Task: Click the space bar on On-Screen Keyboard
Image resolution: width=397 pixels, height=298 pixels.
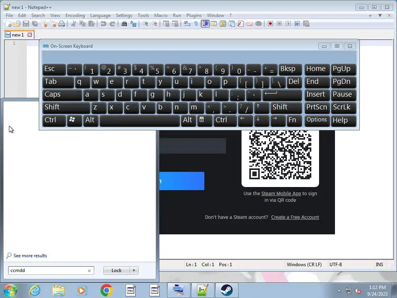Action: (x=140, y=121)
